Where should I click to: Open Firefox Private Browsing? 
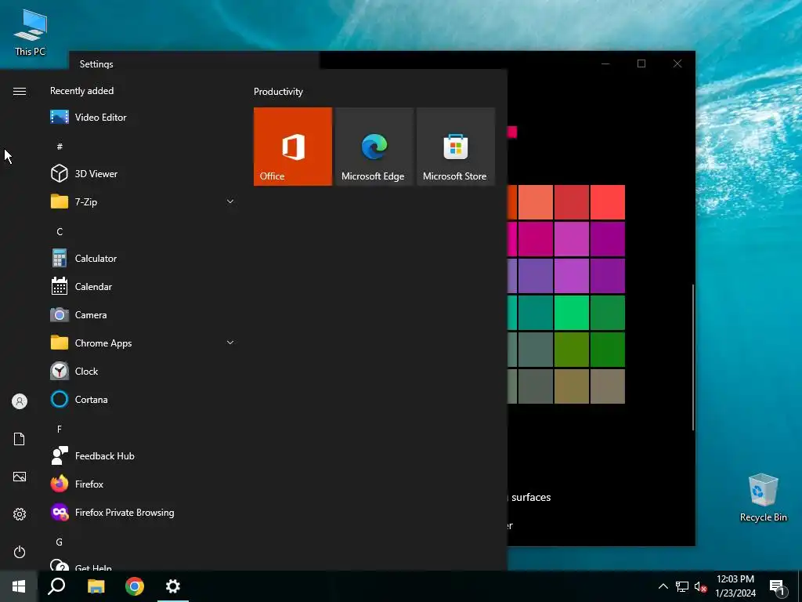tap(143, 513)
